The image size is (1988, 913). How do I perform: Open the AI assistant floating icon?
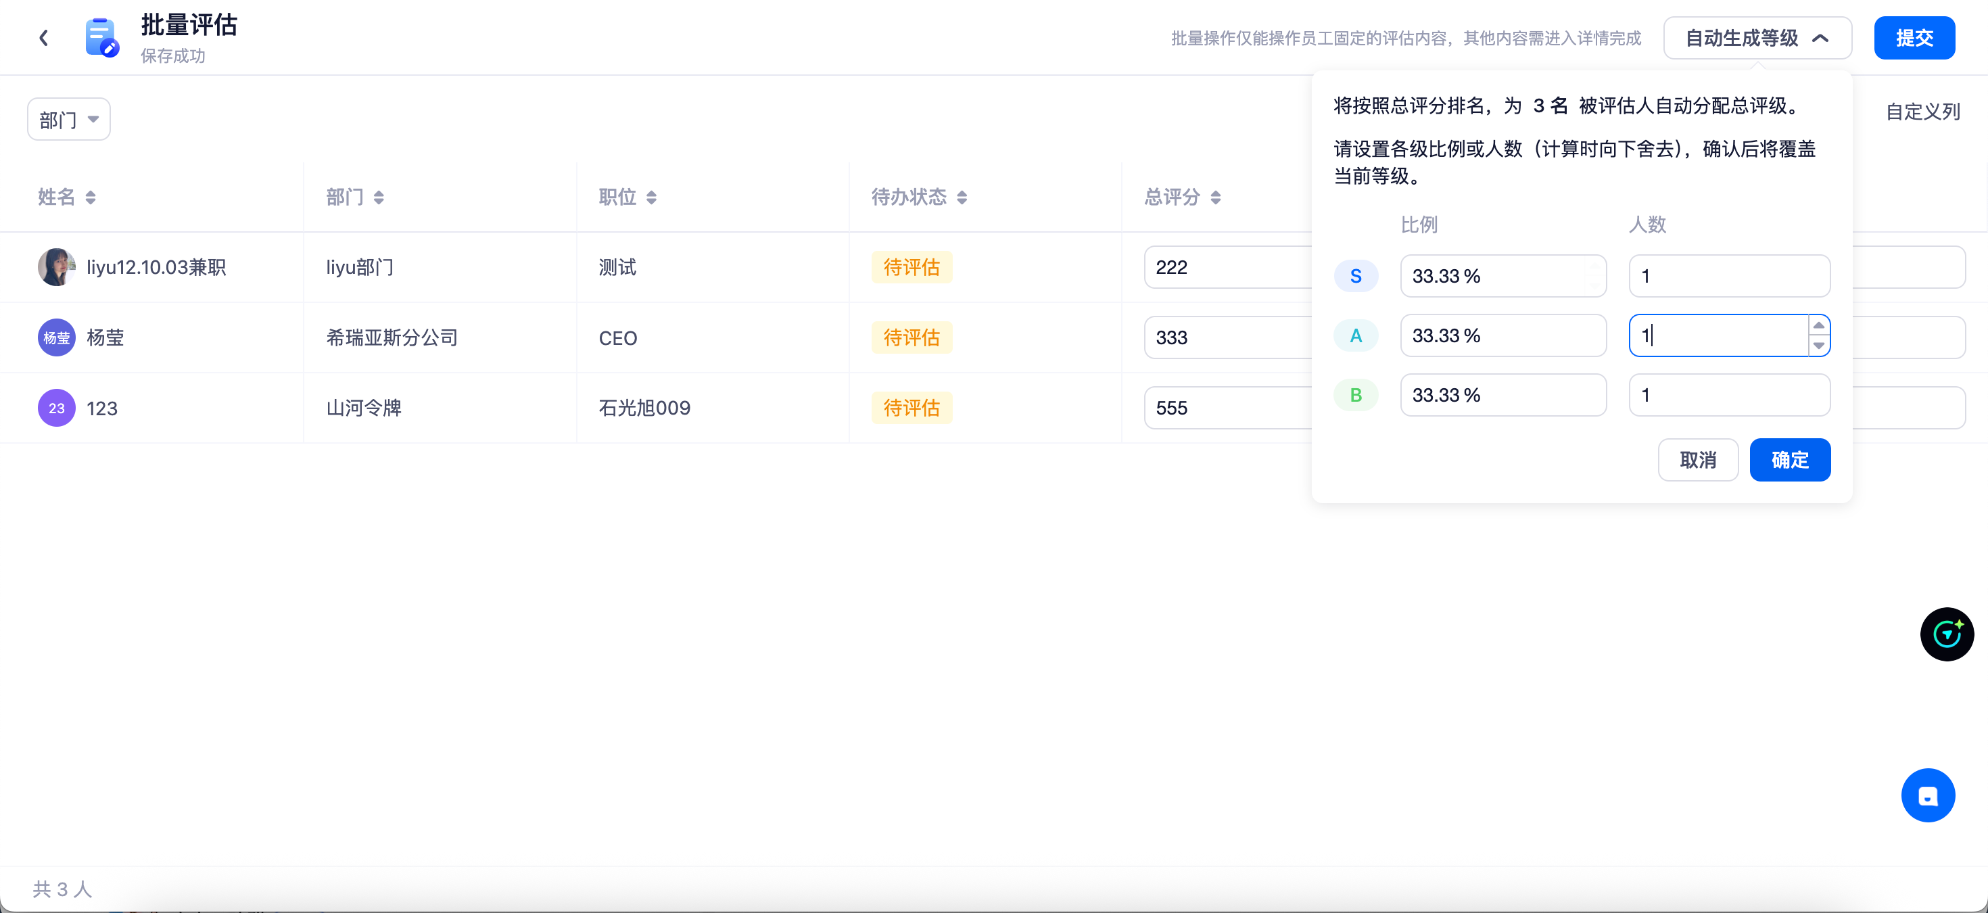click(1946, 634)
